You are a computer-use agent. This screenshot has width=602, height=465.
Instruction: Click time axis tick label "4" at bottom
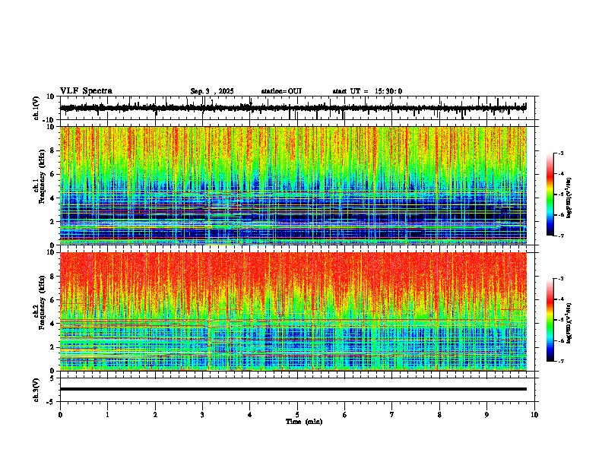click(249, 415)
